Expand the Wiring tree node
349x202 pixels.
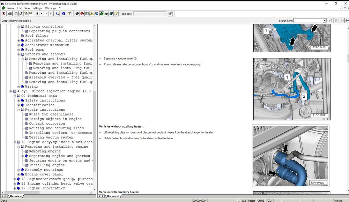(x=19, y=87)
